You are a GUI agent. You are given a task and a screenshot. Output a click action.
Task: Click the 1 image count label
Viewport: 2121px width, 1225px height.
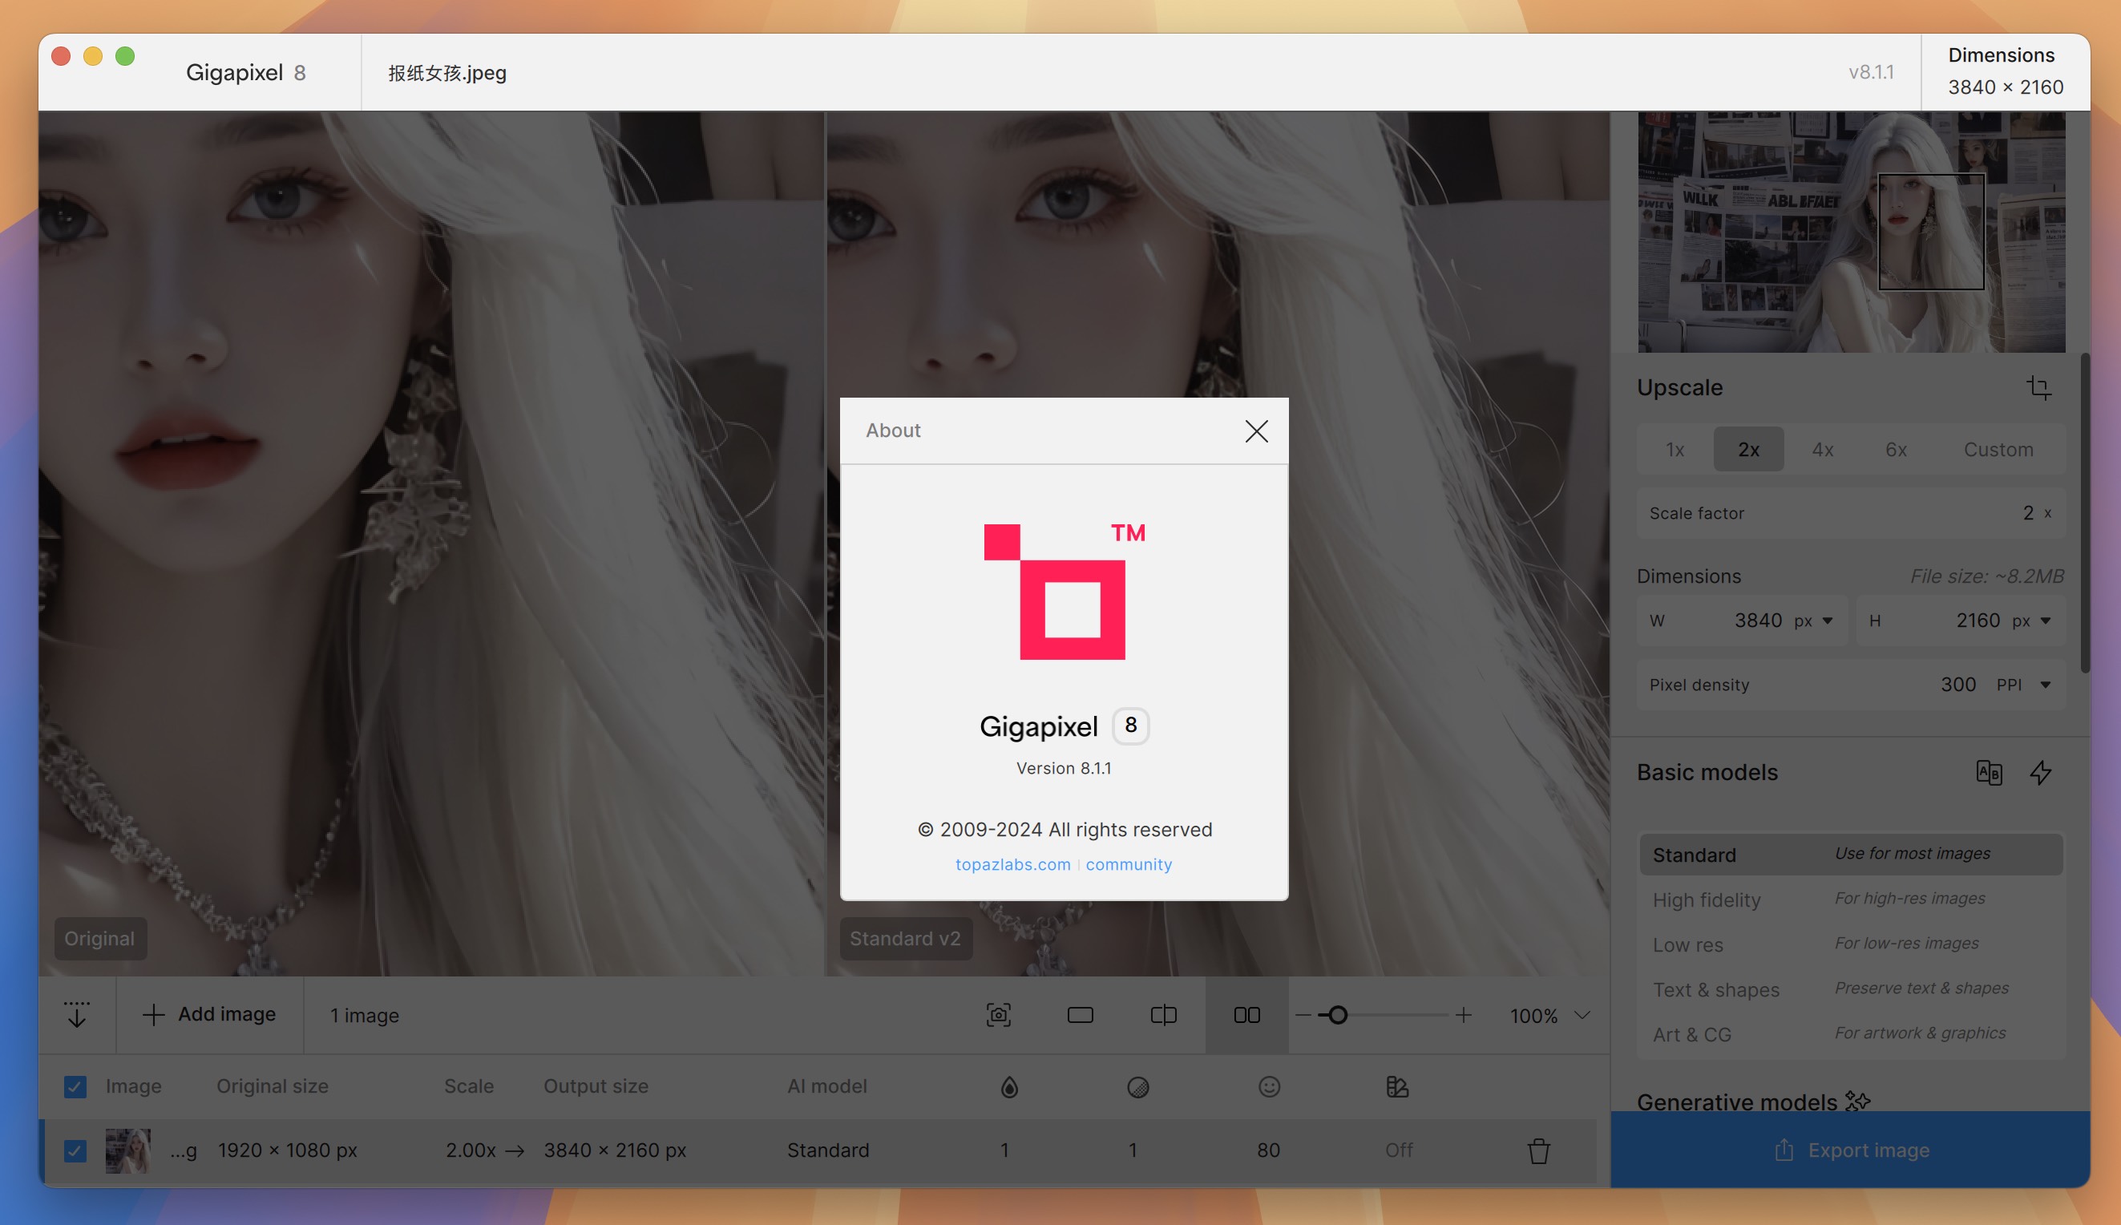(x=364, y=1016)
